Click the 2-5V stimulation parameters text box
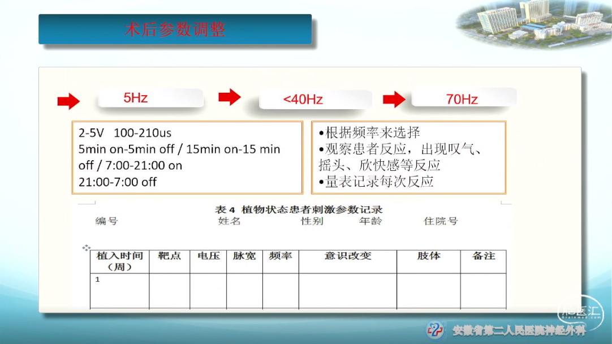The width and height of the screenshot is (612, 344). (187, 157)
